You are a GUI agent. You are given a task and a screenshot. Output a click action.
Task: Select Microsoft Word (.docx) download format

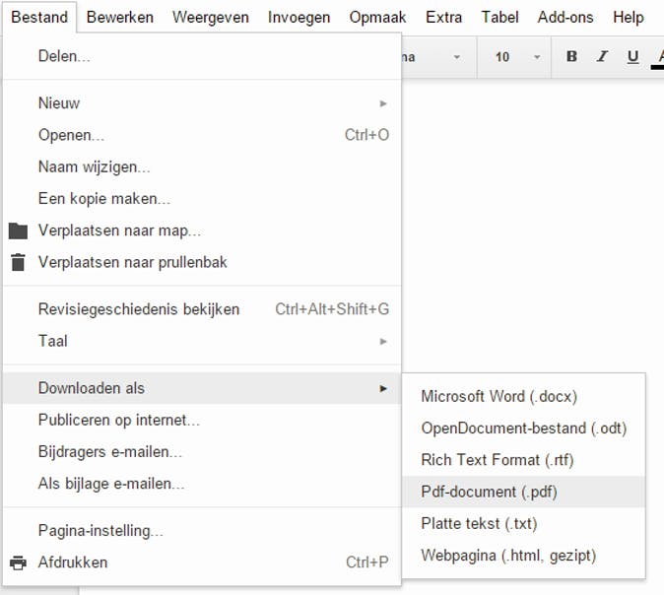[498, 396]
